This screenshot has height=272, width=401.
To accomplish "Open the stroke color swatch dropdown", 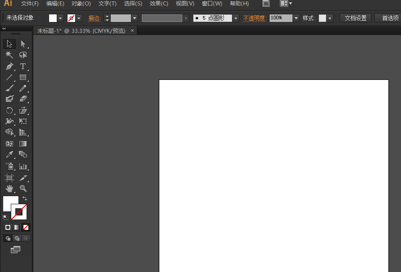I will click(x=79, y=18).
